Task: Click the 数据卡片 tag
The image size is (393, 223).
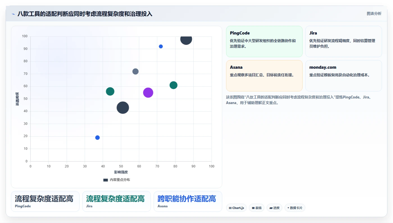Action: pyautogui.click(x=295, y=208)
